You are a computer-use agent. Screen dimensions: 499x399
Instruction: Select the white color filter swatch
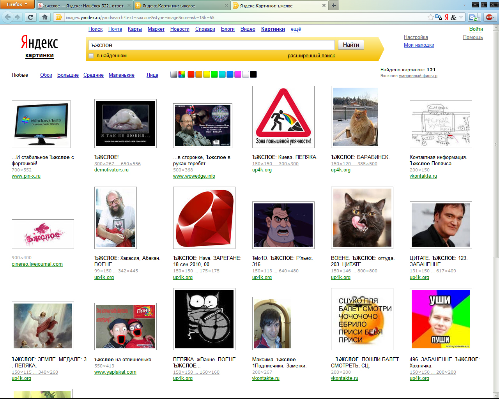click(246, 74)
